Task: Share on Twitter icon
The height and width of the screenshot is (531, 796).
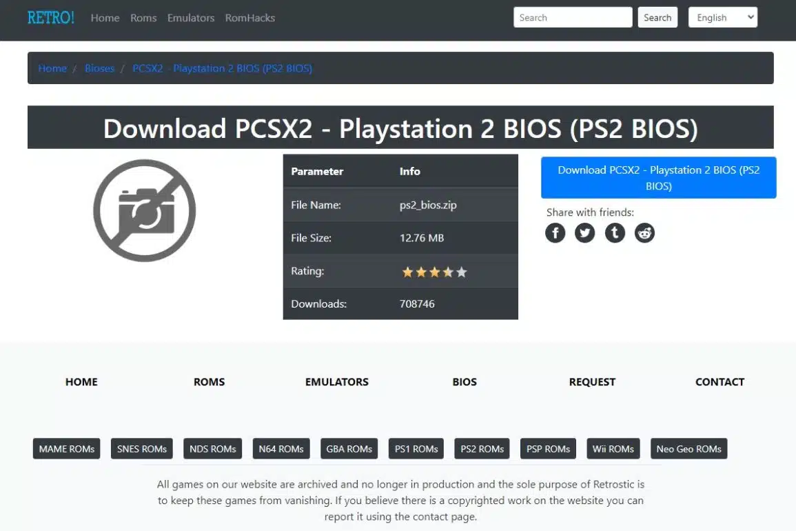Action: (x=585, y=232)
